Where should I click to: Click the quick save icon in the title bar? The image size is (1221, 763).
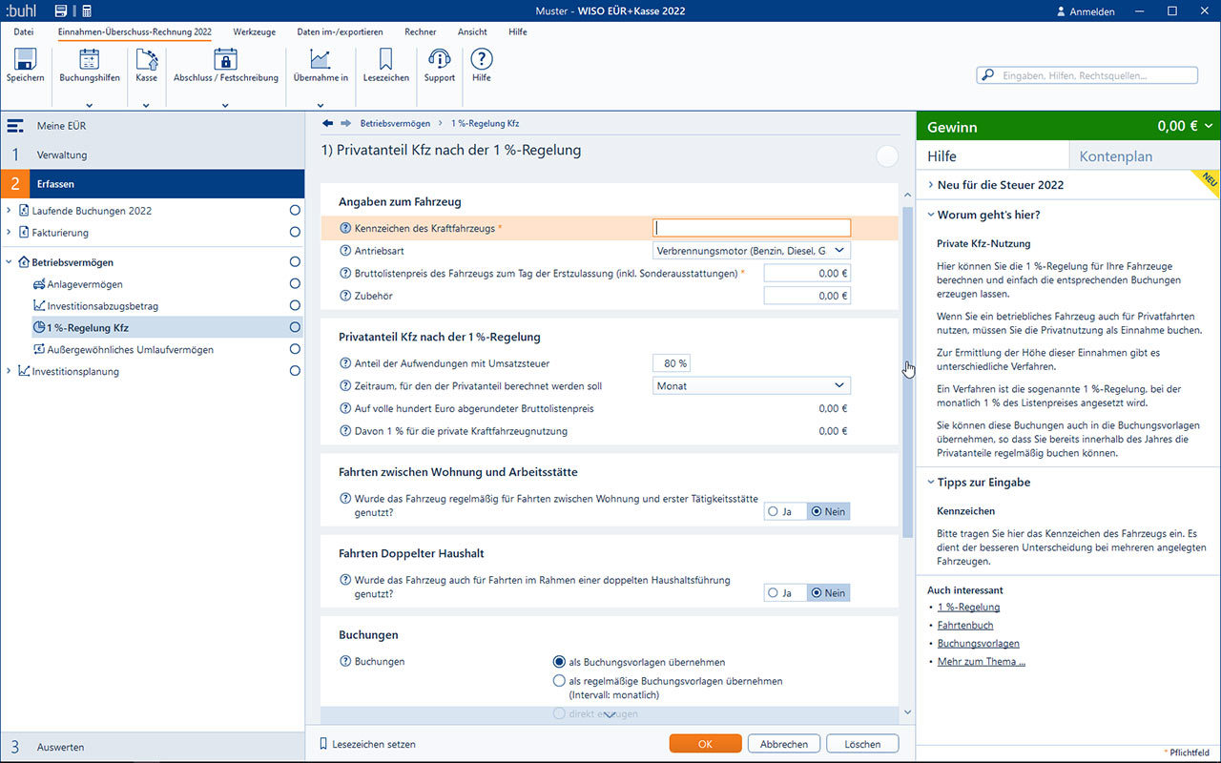(x=61, y=11)
